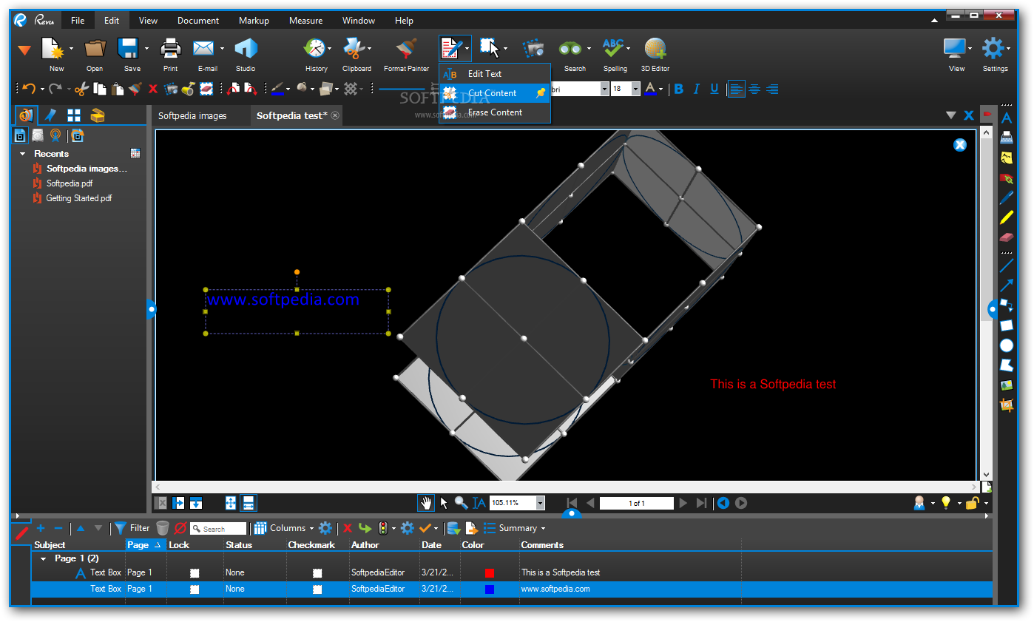
Task: Choose Edit Text from dropdown
Action: tap(495, 74)
